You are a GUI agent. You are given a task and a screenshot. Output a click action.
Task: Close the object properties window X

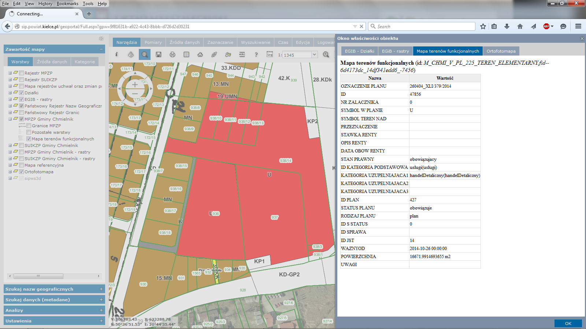point(582,38)
